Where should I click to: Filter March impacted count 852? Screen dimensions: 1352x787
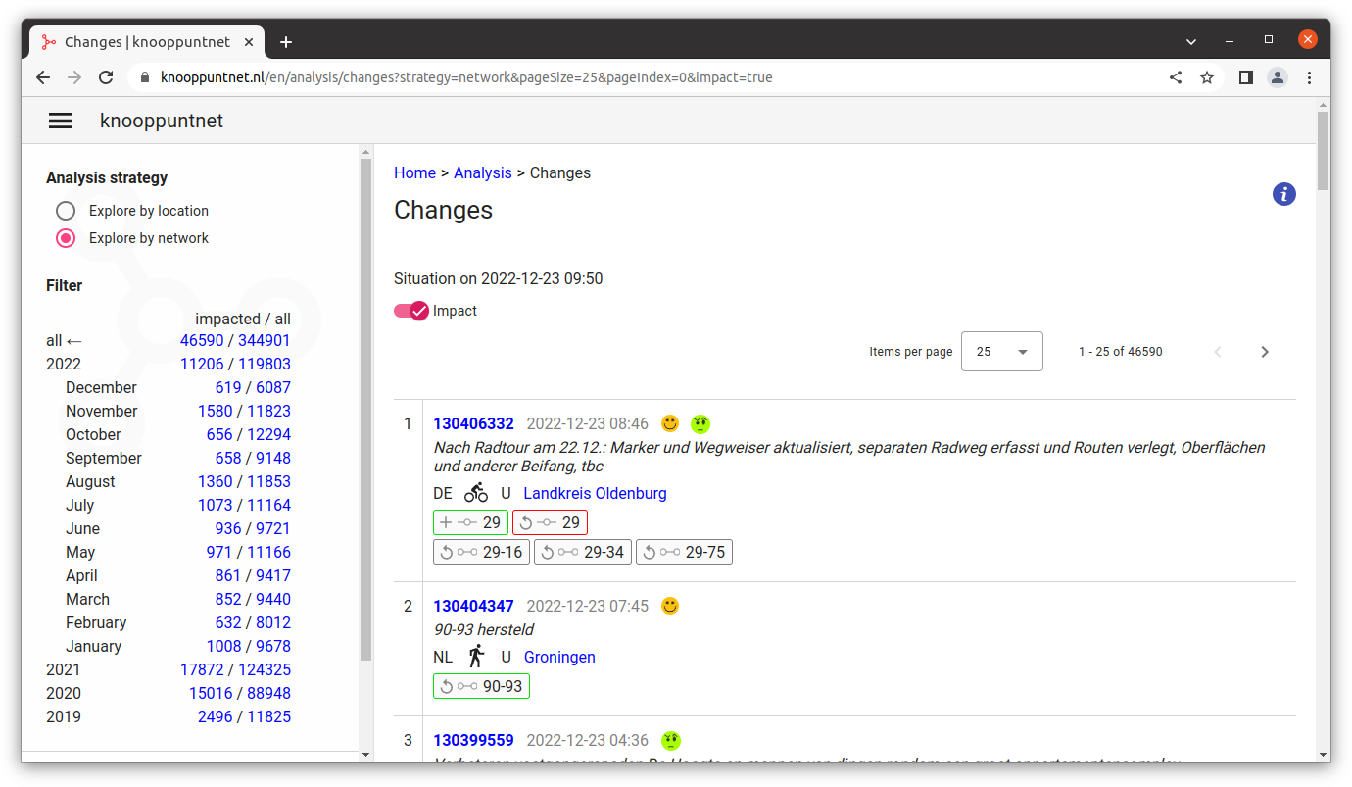[x=228, y=599]
